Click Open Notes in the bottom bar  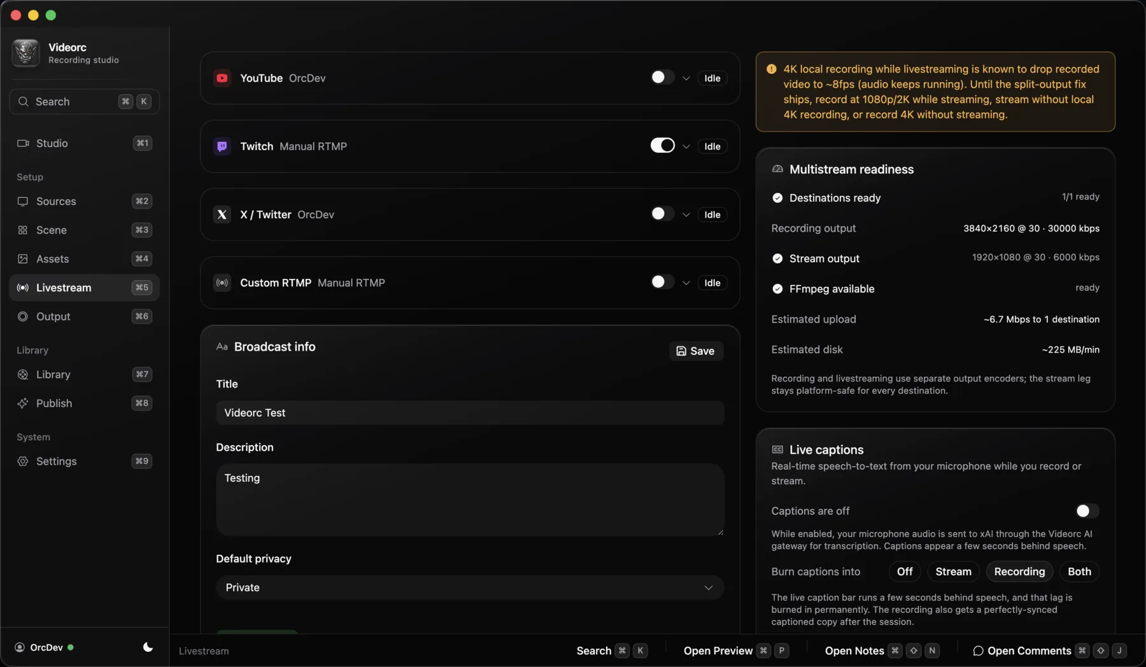[x=882, y=650]
